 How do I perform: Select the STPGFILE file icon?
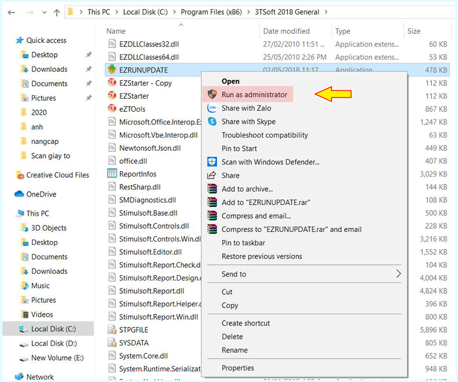[x=112, y=330]
